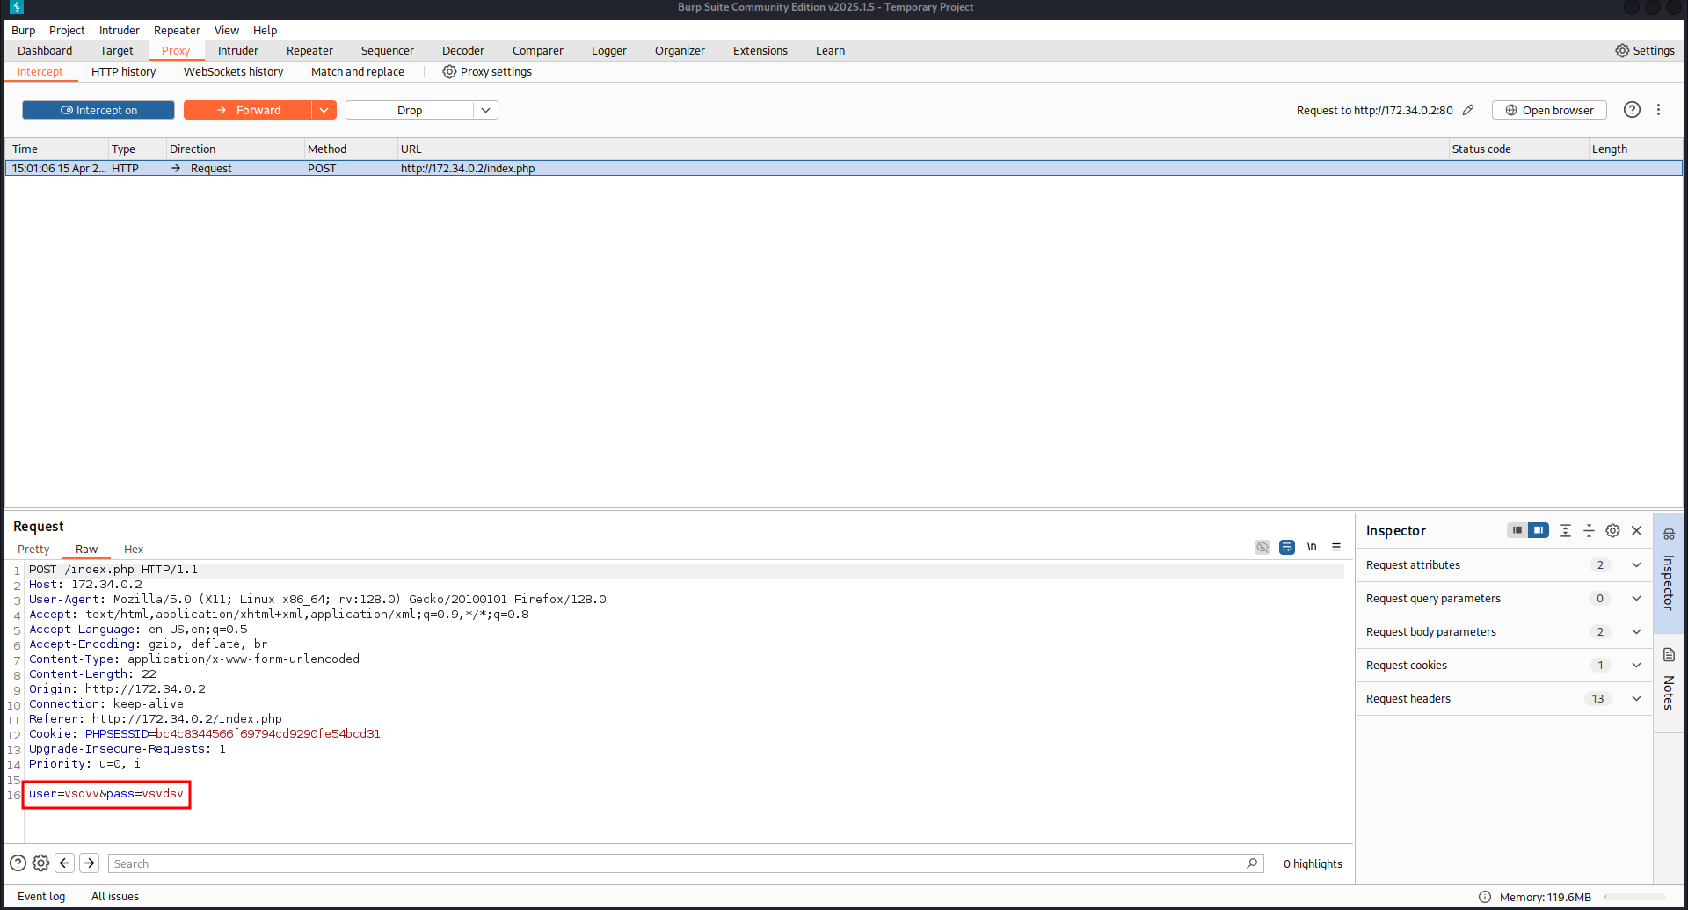Switch to the Decoder tab

463,50
